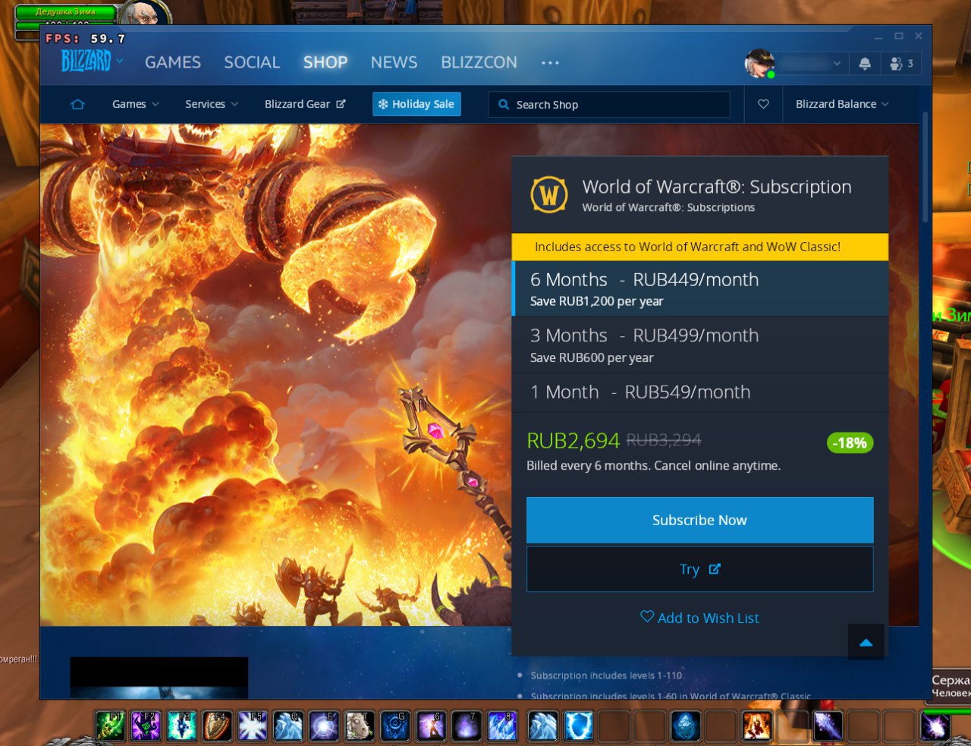This screenshot has width=971, height=746.
Task: Open the BLIZZCON tab
Action: coord(479,62)
